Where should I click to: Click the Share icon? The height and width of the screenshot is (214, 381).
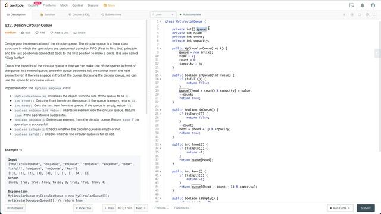(75, 33)
